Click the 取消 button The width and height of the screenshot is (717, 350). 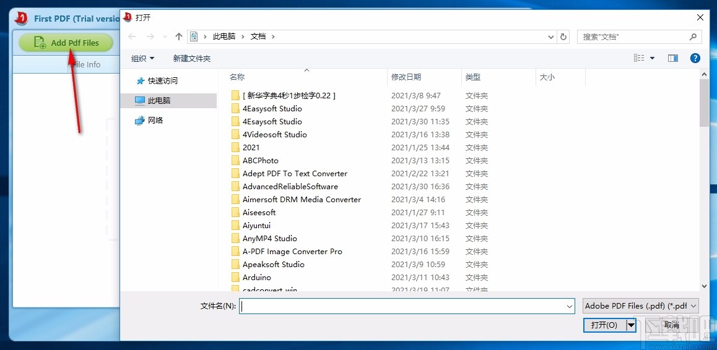coord(671,325)
